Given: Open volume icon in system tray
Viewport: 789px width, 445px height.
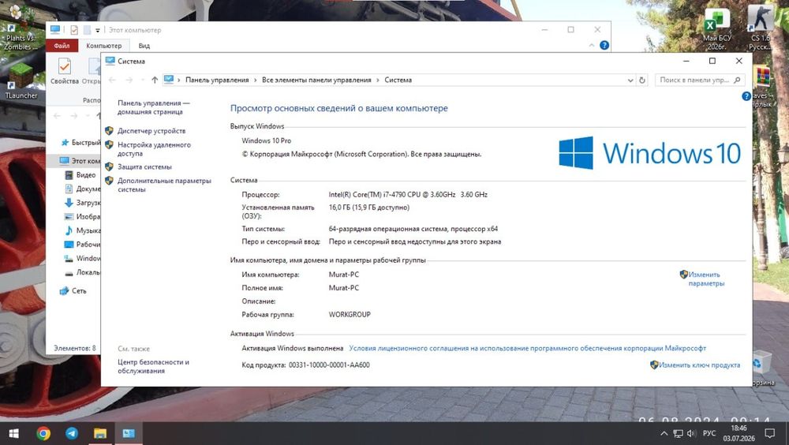Looking at the screenshot, I should 691,433.
